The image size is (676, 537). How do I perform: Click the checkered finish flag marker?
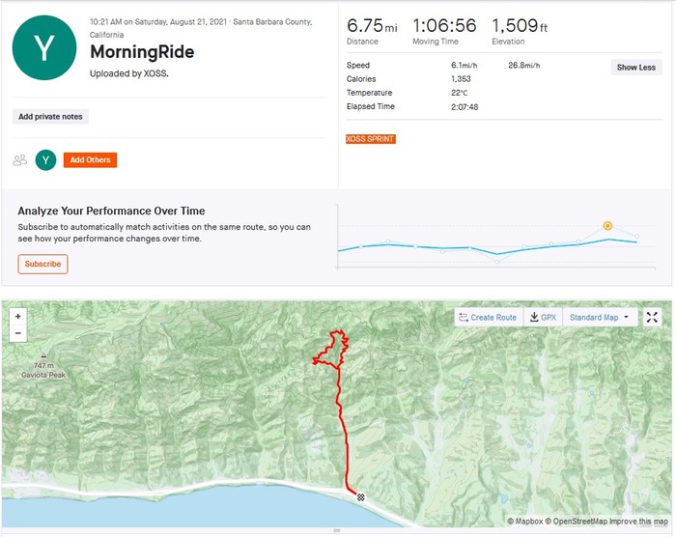pyautogui.click(x=361, y=496)
